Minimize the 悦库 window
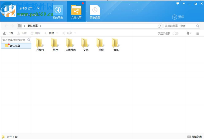The image size is (205, 140). click(x=189, y=4)
